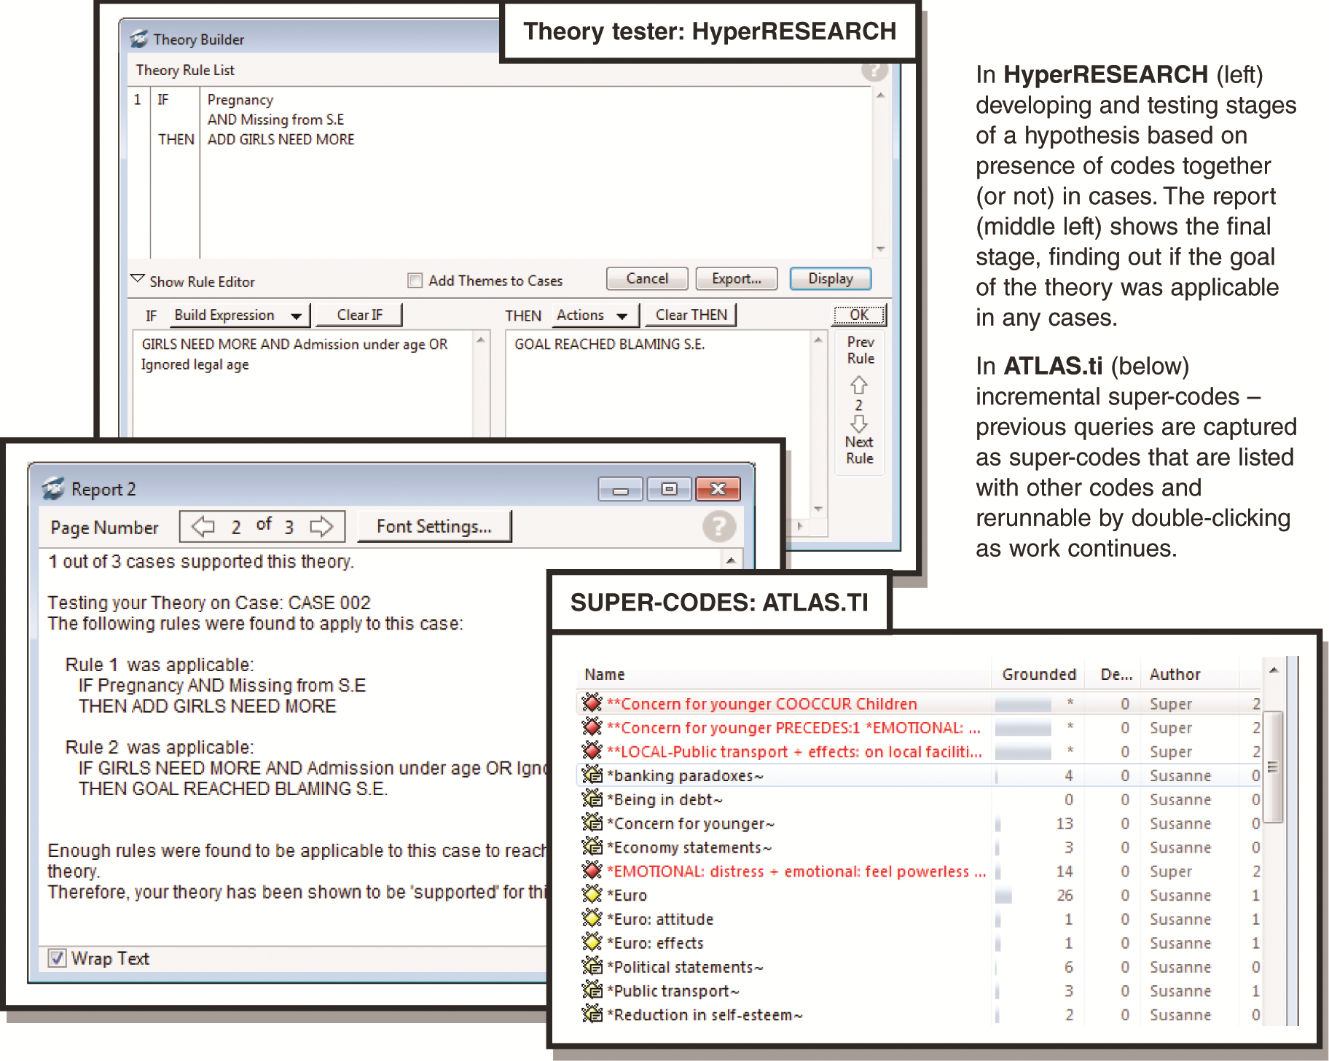Click Grounded value 26 for *Euro

pyautogui.click(x=1065, y=895)
